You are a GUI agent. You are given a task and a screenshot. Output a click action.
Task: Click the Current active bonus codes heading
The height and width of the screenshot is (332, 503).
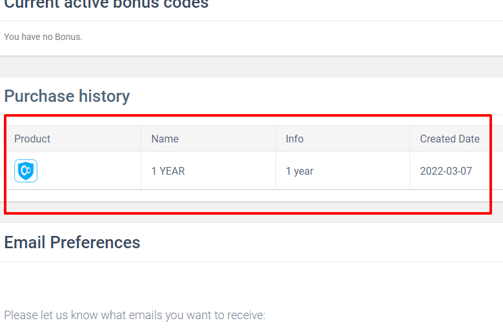coord(106,4)
